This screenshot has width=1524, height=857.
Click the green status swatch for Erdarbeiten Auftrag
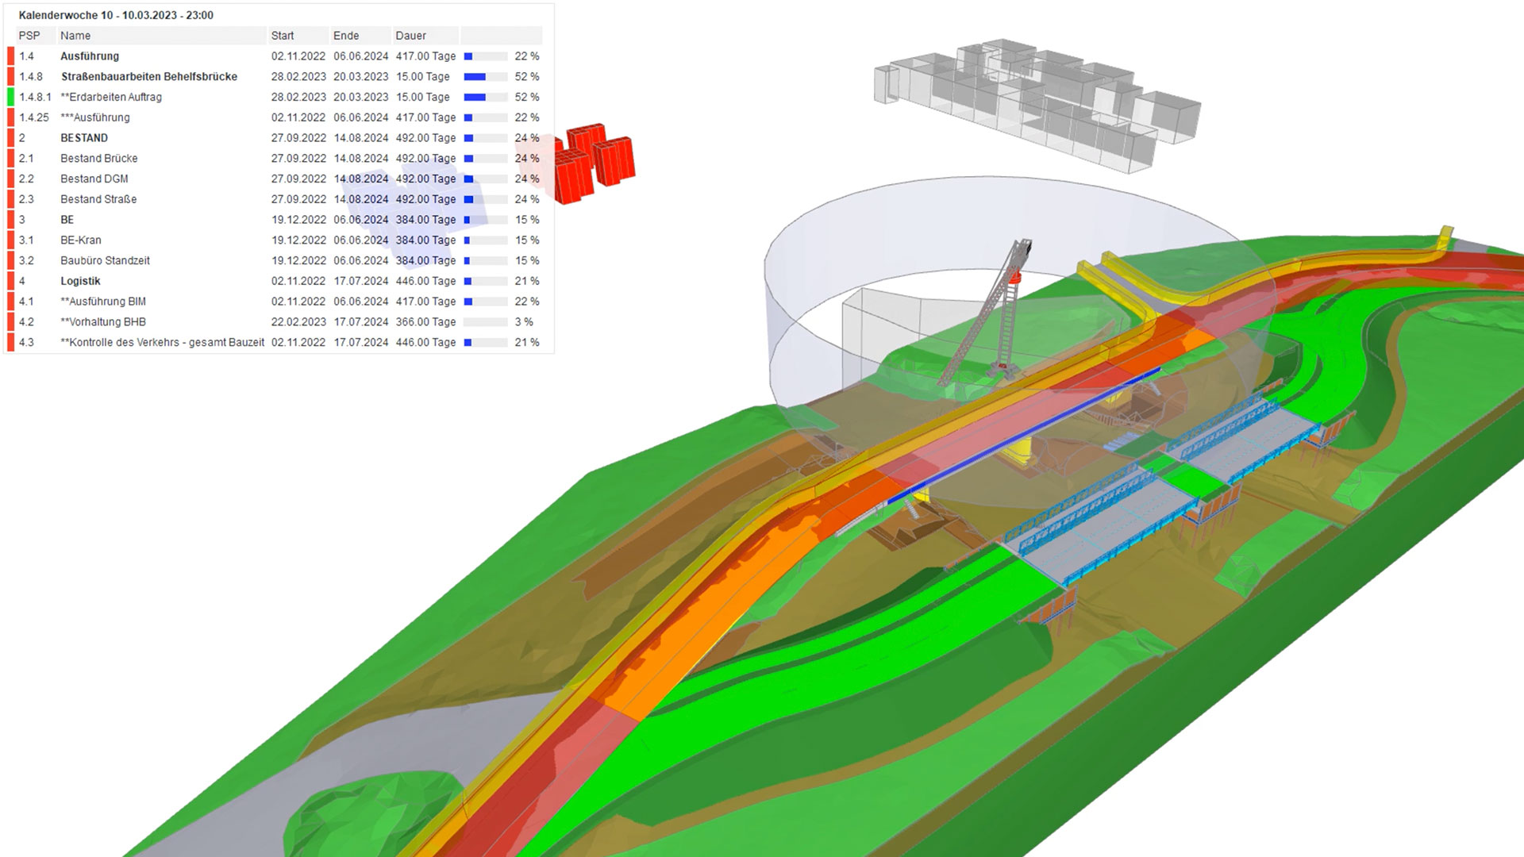(x=11, y=97)
